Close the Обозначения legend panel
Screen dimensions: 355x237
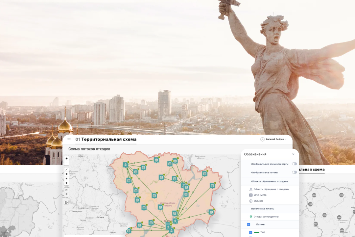tap(293, 154)
